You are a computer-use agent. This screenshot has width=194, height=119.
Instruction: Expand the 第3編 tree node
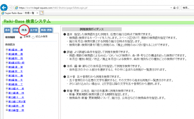(7, 58)
